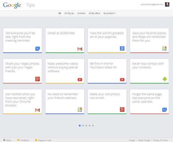Open the Feedback link in footer
Viewport: 173px width, 142px height.
(23, 140)
